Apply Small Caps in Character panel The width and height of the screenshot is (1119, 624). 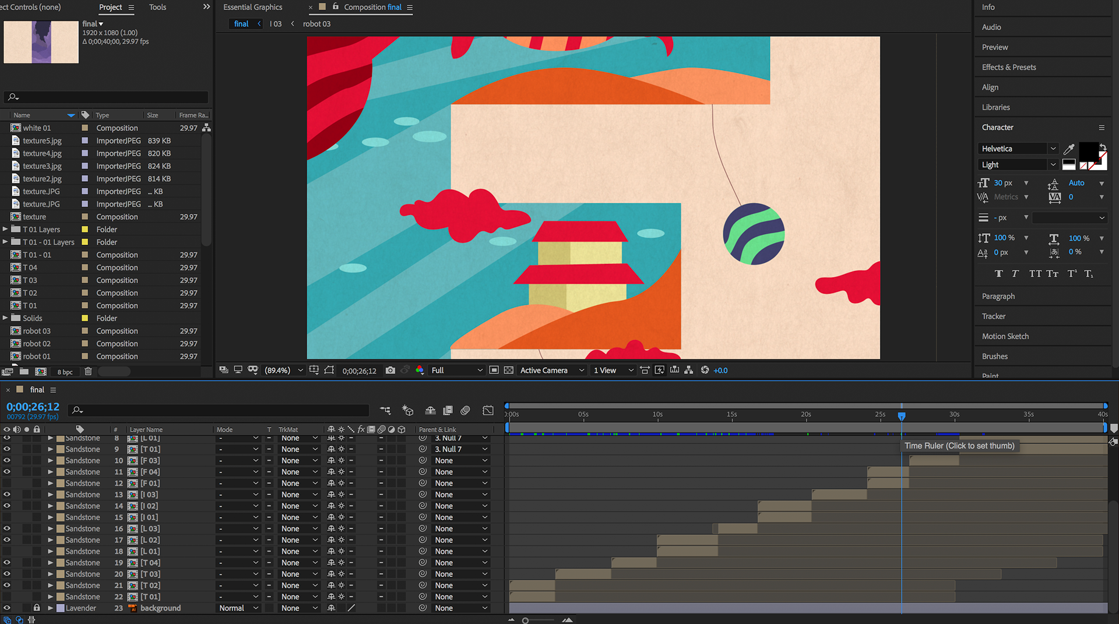(x=1053, y=274)
